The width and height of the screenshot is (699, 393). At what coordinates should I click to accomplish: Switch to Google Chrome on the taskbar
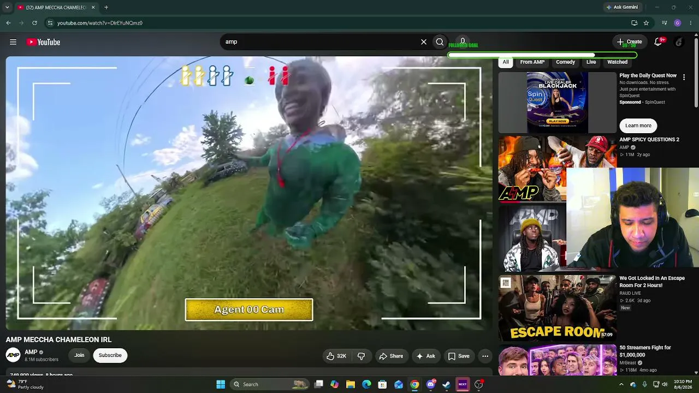(x=414, y=384)
